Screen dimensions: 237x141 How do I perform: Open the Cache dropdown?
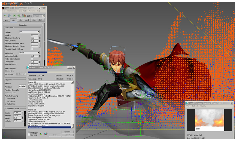[x=39, y=16]
